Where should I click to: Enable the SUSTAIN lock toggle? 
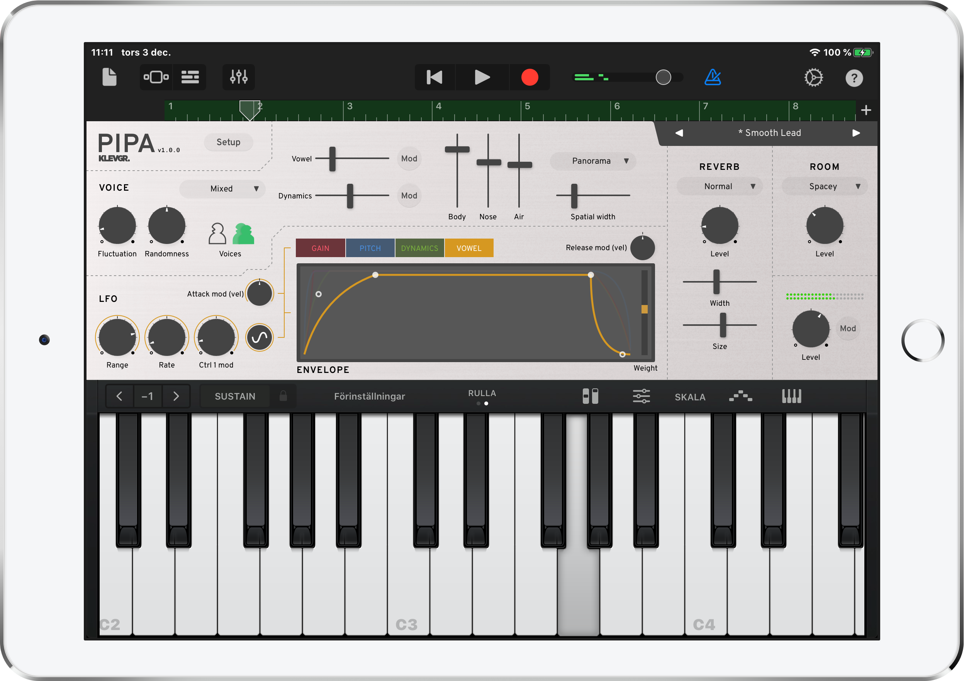tap(283, 396)
